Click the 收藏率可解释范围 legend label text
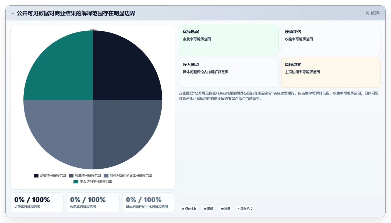Image resolution: width=391 pixels, height=223 pixels. tap(88, 176)
